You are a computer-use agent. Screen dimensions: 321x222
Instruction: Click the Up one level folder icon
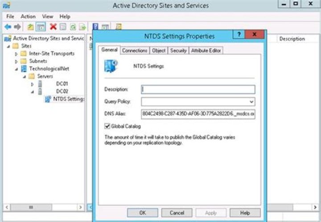tap(30, 27)
